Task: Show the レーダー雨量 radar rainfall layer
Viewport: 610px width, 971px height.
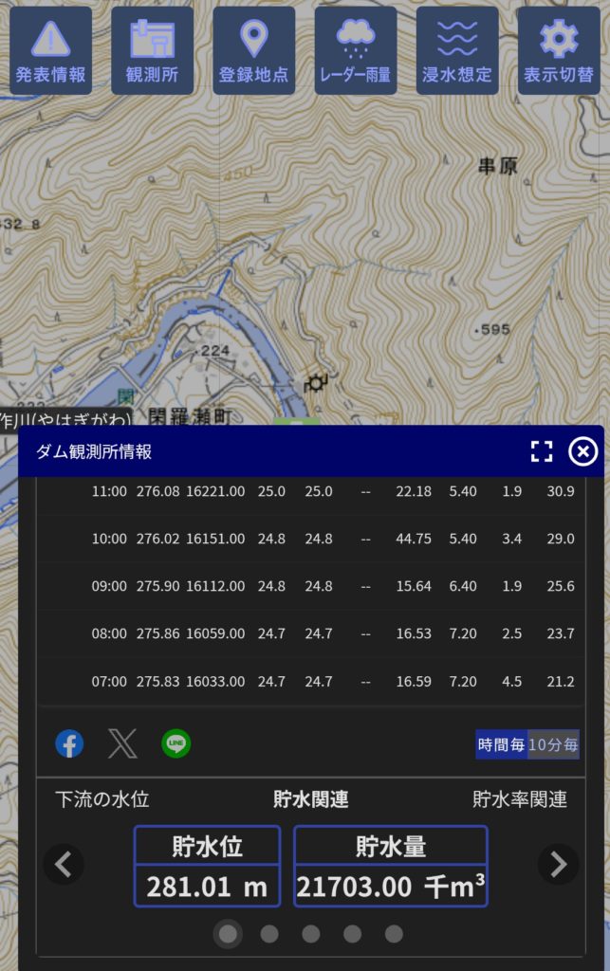Action: click(355, 51)
